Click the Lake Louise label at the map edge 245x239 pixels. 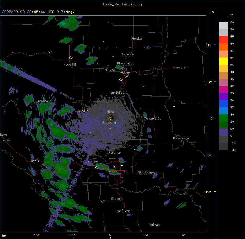click(5, 137)
